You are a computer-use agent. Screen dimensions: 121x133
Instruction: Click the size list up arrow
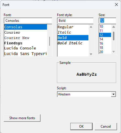pyautogui.click(x=114, y=27)
